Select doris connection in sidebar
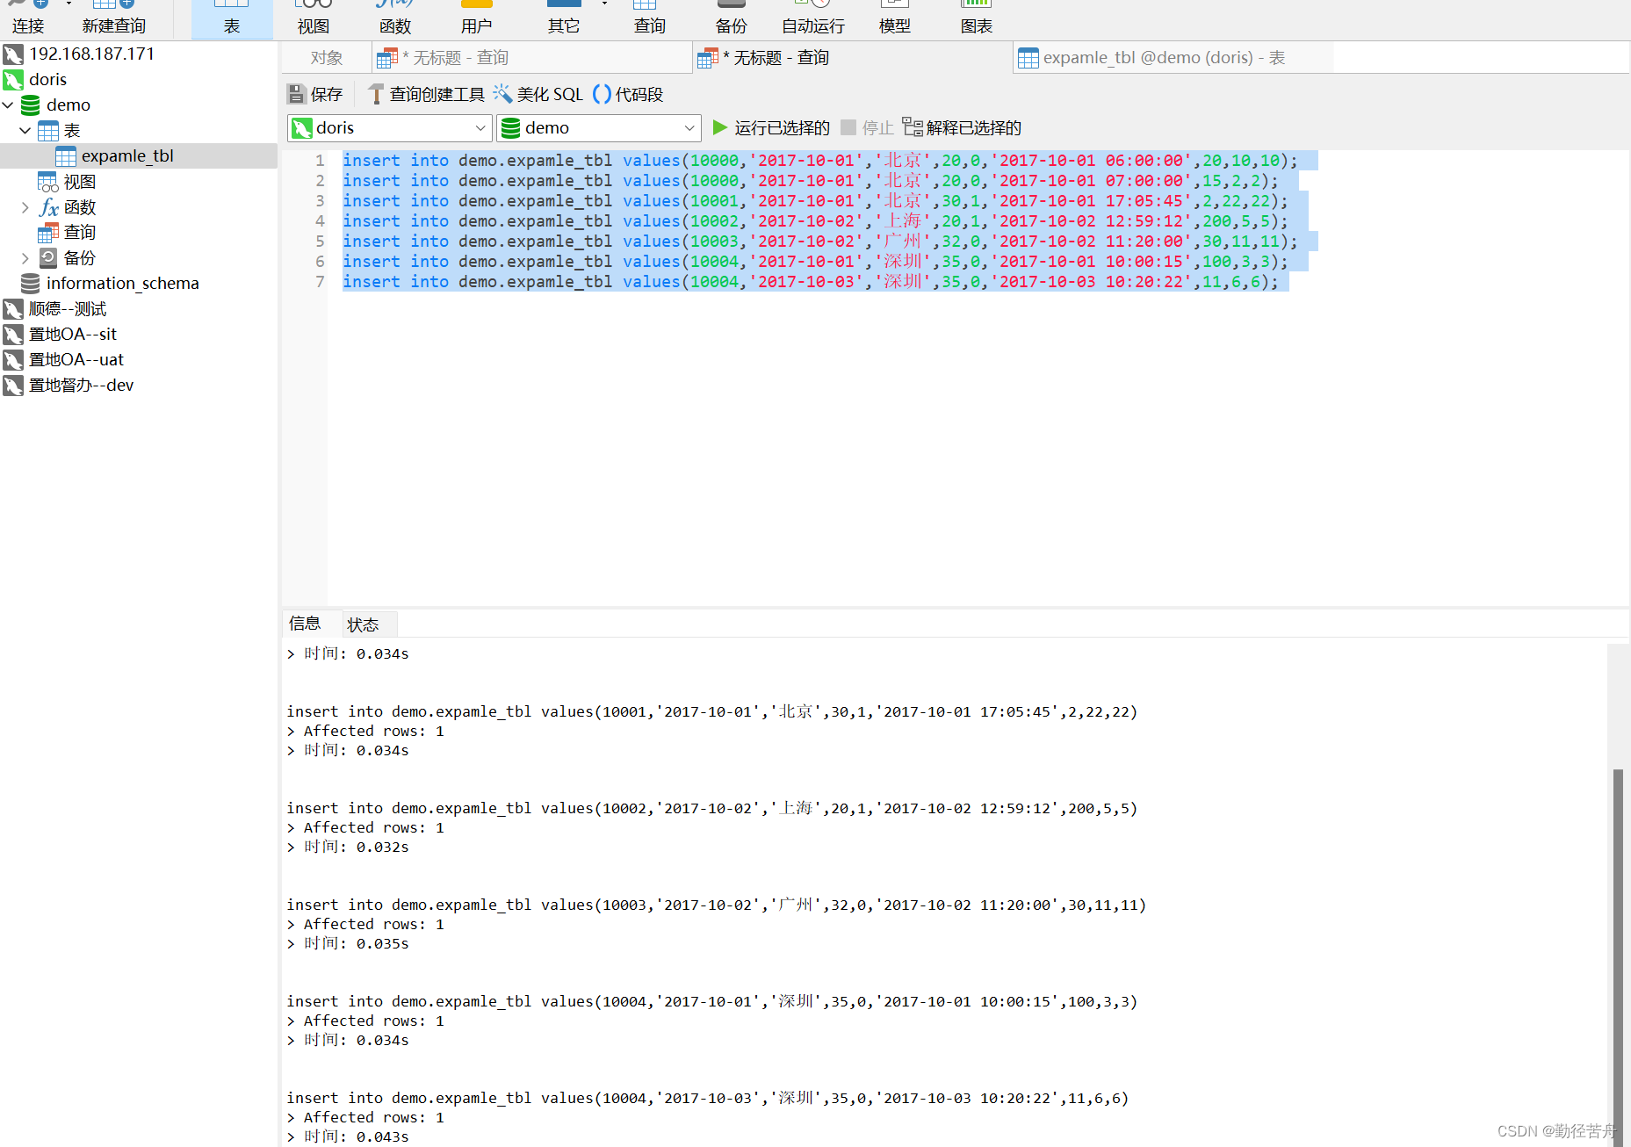Viewport: 1631px width, 1147px height. (x=47, y=79)
